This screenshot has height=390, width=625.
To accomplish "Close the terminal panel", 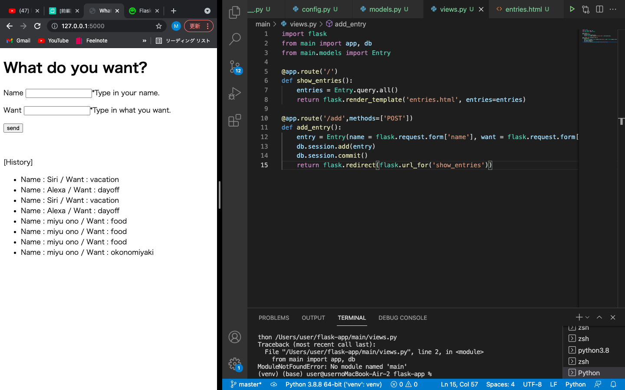I will pos(613,317).
